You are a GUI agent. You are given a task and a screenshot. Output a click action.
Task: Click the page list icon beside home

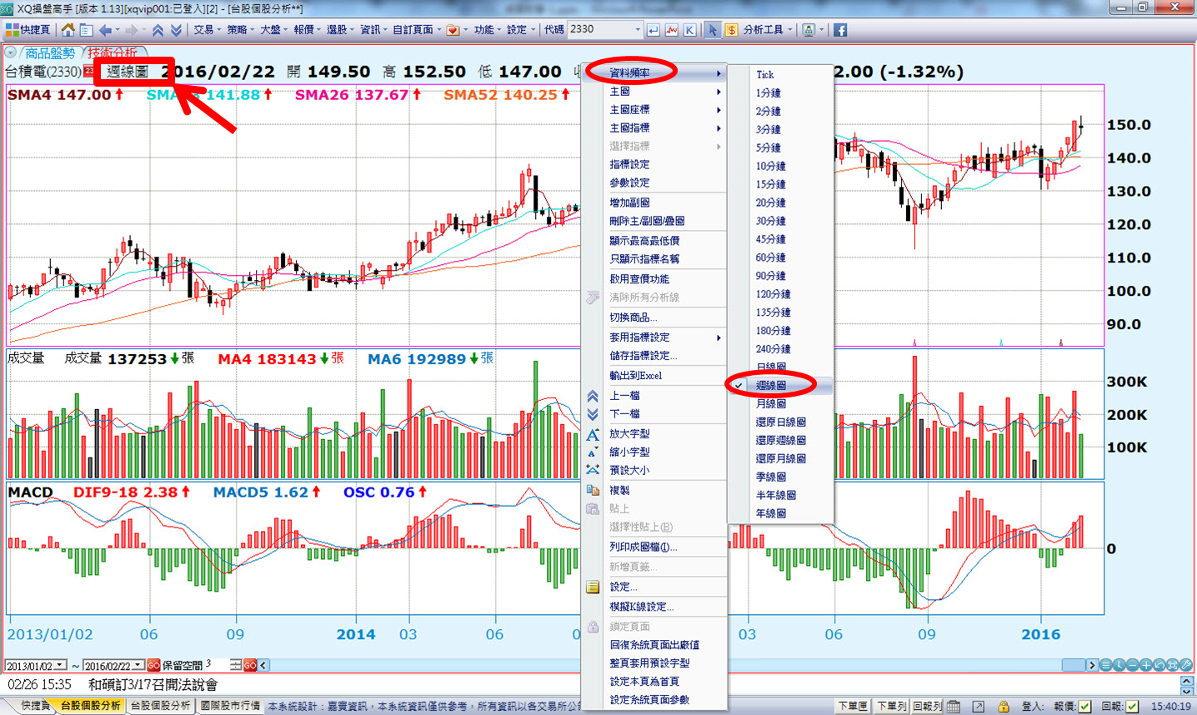tap(86, 30)
